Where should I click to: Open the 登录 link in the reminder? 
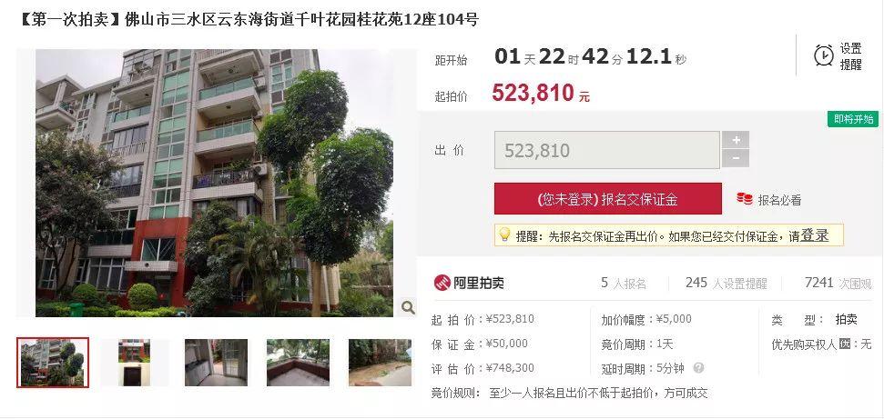[815, 235]
